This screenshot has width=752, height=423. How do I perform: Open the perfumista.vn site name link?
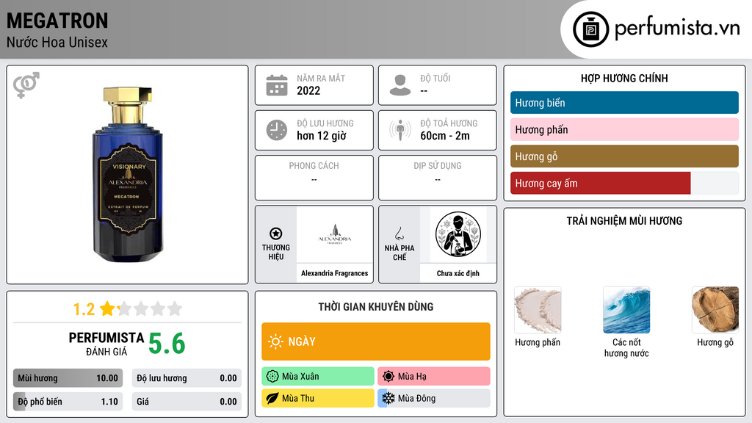(677, 28)
